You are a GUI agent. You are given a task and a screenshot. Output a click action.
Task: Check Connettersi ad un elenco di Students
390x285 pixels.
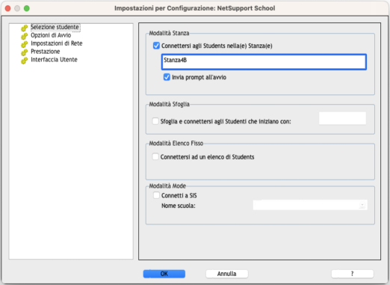155,156
